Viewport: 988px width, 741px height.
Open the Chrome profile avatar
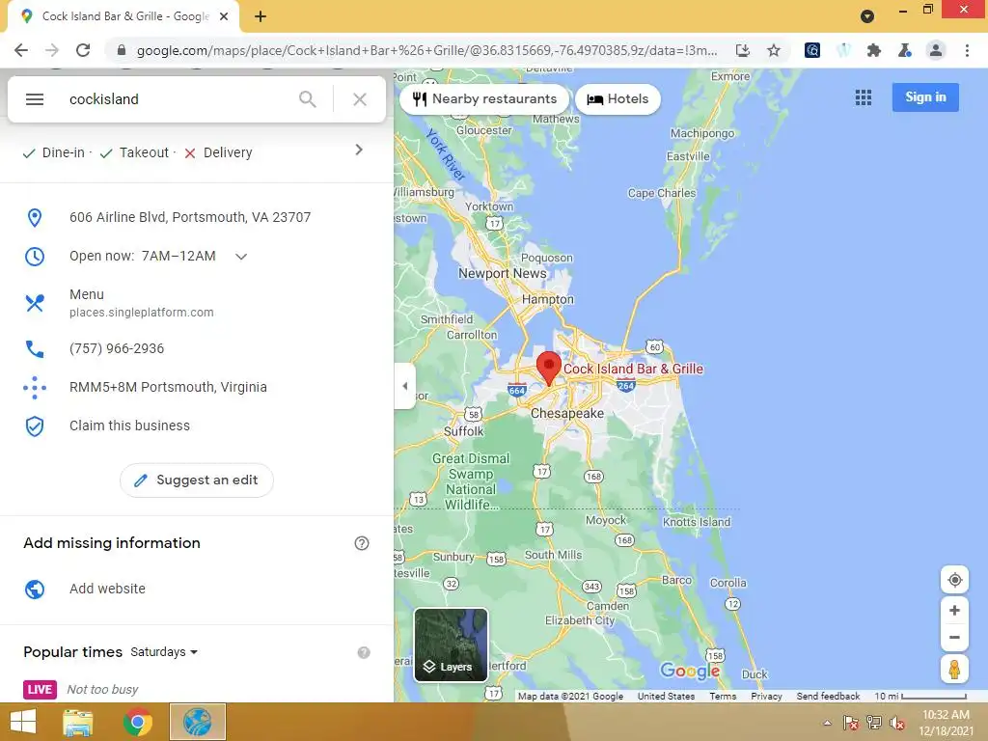936,50
